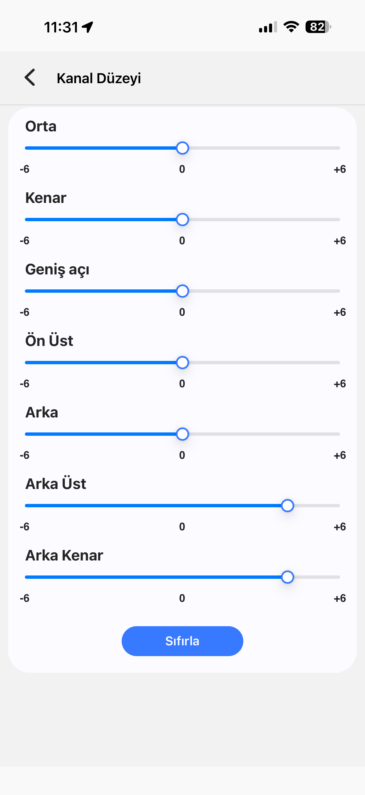
Task: Tap the Wi-Fi status icon
Action: pyautogui.click(x=291, y=27)
